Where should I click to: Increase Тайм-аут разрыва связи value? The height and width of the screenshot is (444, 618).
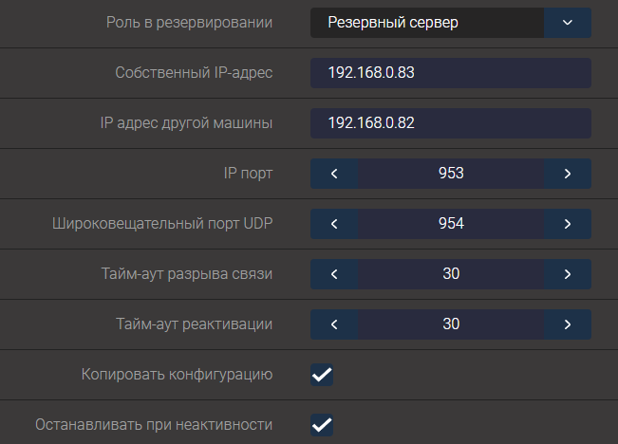pos(568,274)
